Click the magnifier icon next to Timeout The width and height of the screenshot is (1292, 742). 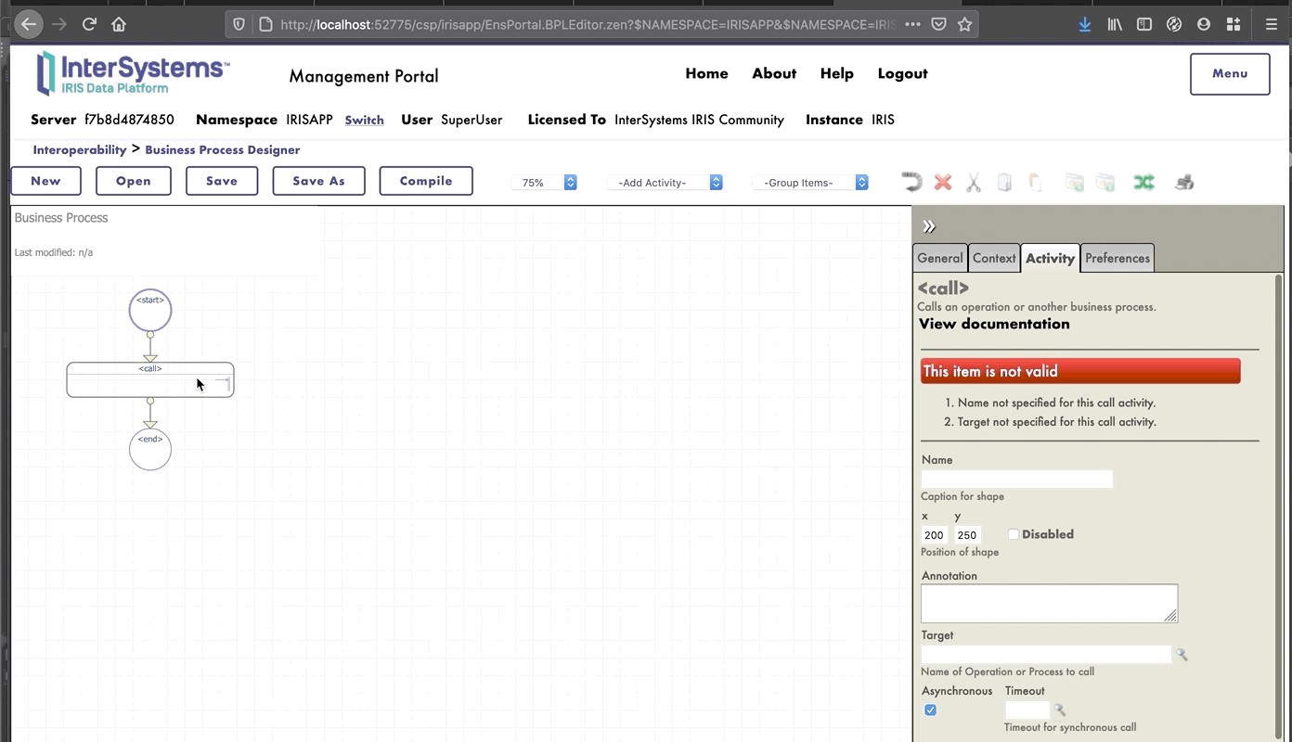pyautogui.click(x=1059, y=710)
